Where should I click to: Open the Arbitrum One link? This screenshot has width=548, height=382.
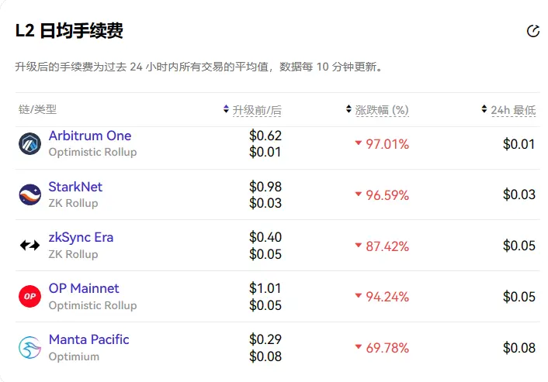point(89,136)
